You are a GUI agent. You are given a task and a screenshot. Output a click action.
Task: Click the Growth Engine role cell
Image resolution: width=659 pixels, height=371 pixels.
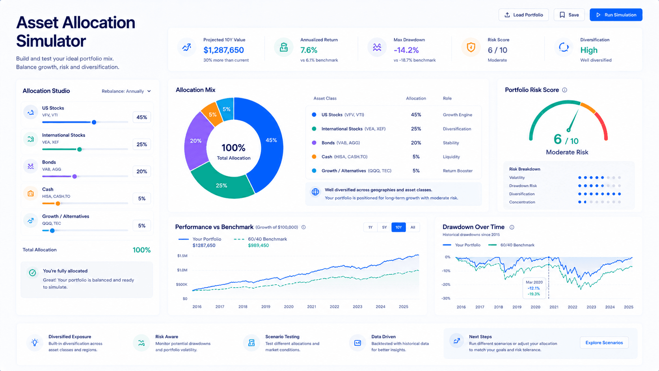point(458,115)
